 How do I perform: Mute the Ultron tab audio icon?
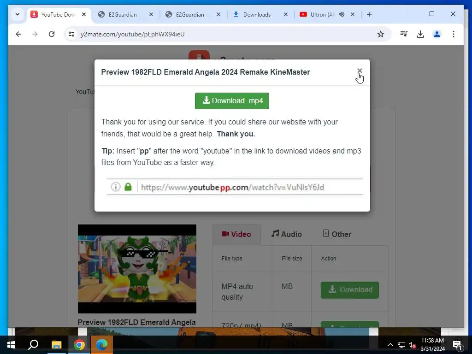(342, 14)
